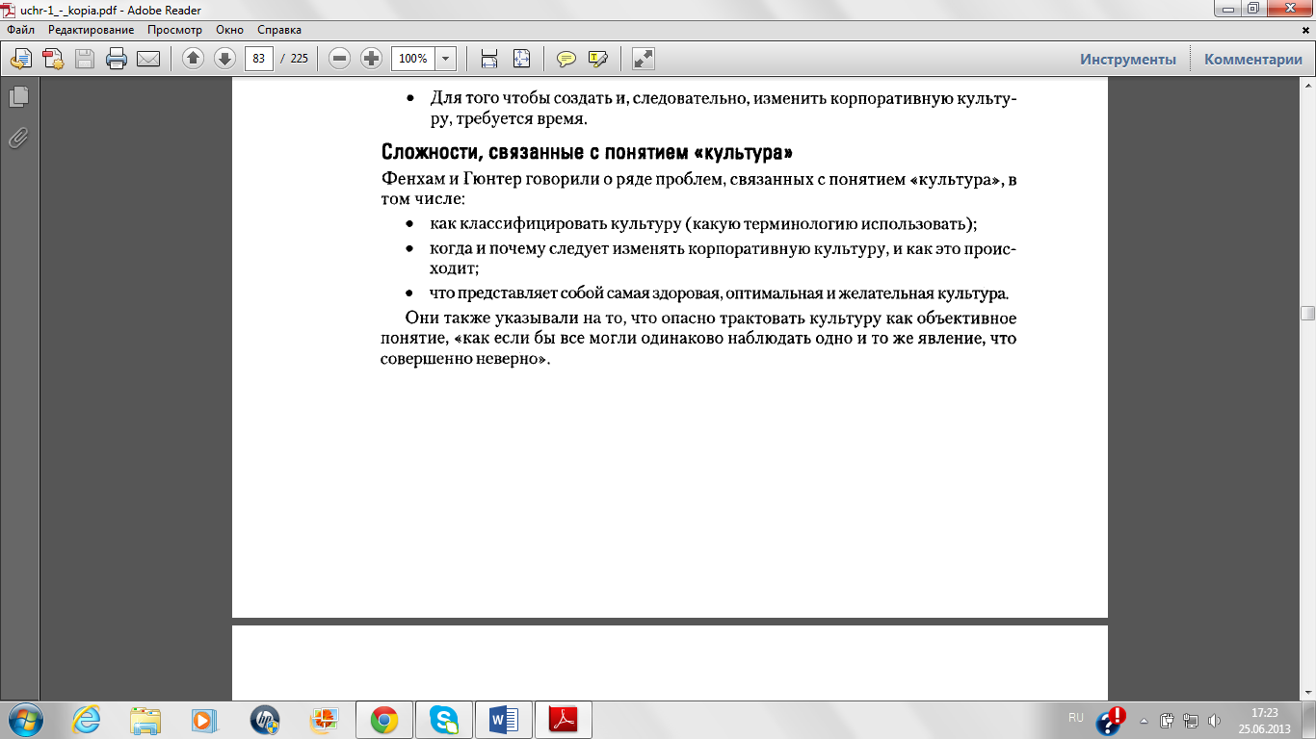The image size is (1316, 739).
Task: Print the document with printer icon
Action: point(117,59)
